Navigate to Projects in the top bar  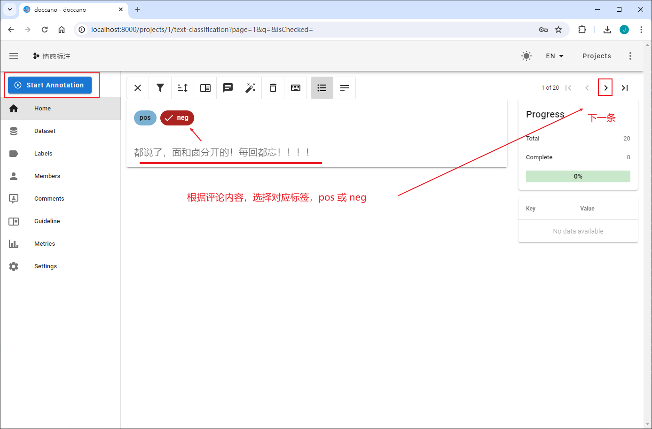[596, 55]
